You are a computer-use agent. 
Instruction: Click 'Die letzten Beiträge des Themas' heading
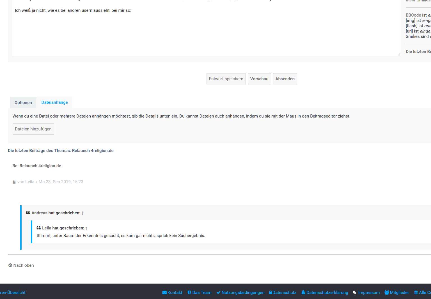pyautogui.click(x=61, y=151)
